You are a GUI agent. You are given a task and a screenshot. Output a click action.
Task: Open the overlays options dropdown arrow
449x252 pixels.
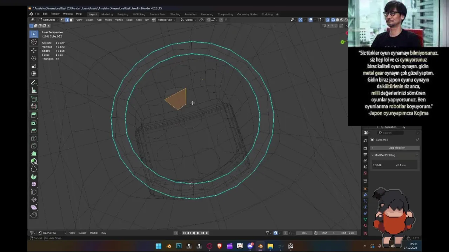point(315,20)
